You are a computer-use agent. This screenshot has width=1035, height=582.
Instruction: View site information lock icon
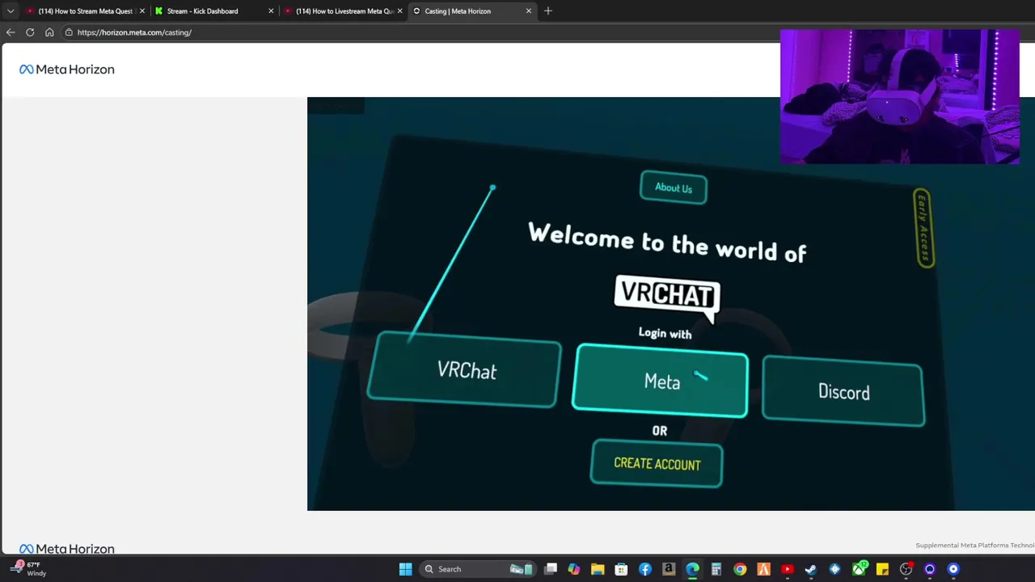pos(70,32)
